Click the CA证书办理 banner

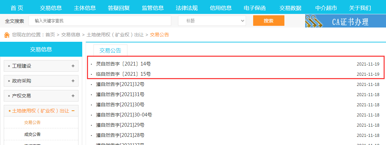tap(345, 21)
